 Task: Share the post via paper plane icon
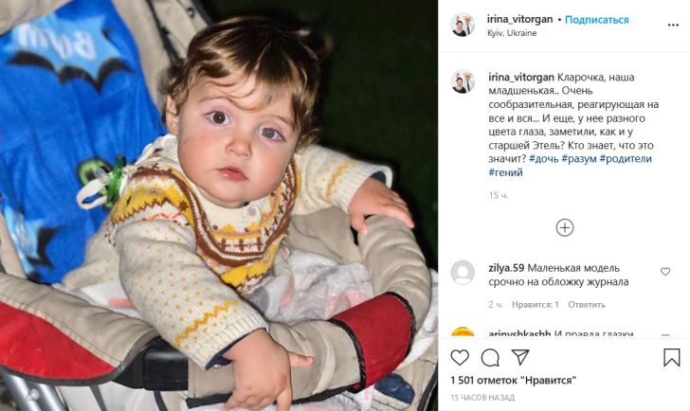(520, 357)
